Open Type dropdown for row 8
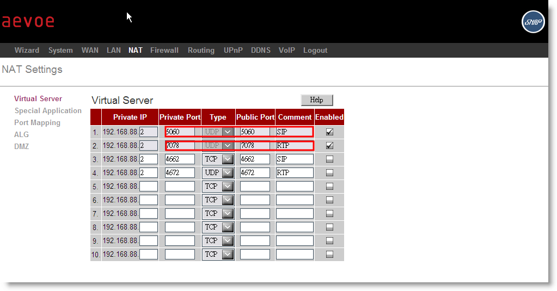 point(218,227)
